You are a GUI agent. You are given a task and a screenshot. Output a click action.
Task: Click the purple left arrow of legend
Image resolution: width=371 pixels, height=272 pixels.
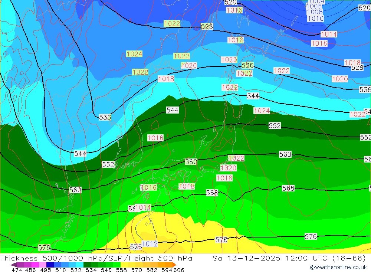pyautogui.click(x=13, y=265)
